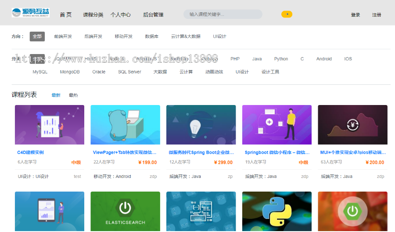Select the IOS category filter

[x=348, y=59]
